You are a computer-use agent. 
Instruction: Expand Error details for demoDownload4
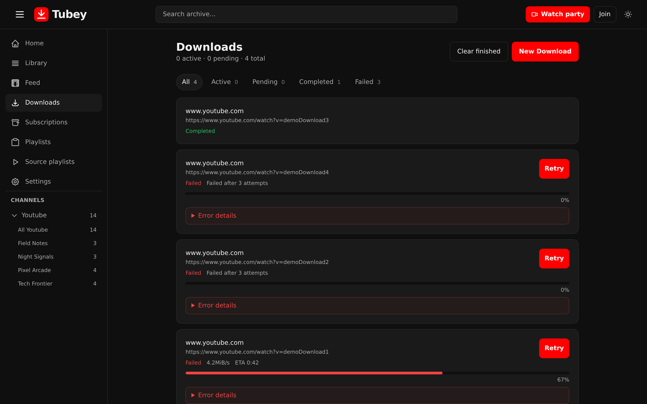[377, 216]
